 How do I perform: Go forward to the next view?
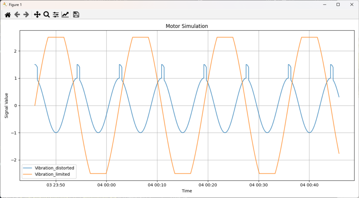coord(26,14)
